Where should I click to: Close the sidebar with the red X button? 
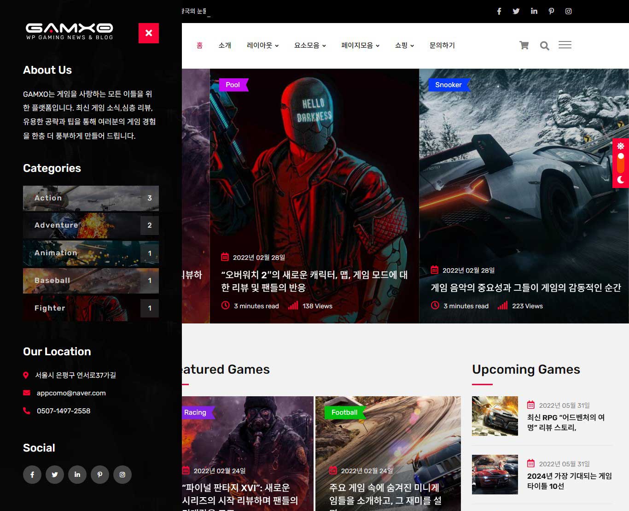(x=149, y=33)
